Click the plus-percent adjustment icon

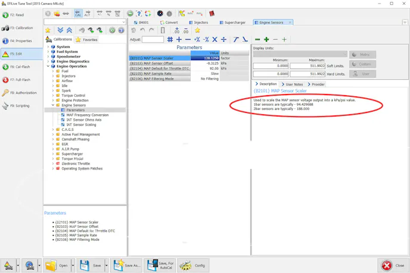click(197, 39)
